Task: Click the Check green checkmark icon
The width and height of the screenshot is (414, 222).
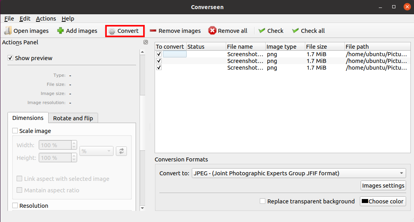Action: (x=262, y=30)
